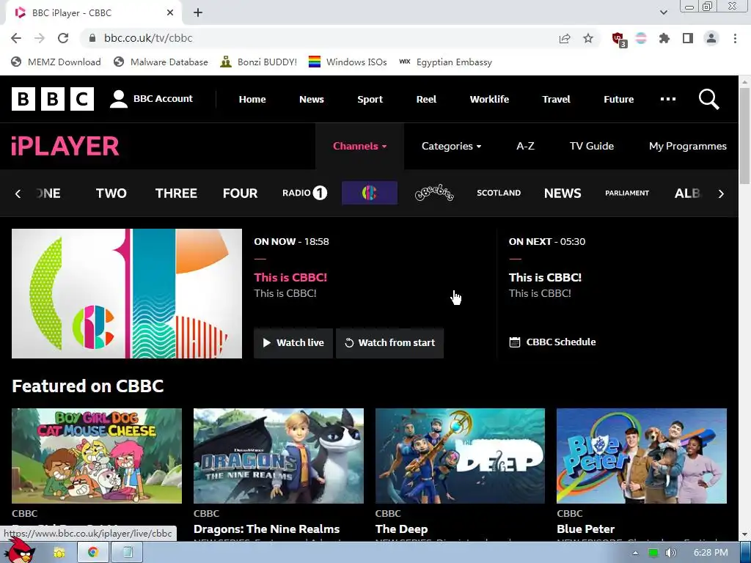The image size is (751, 563).
Task: Toggle the browser side panel icon
Action: coord(688,38)
